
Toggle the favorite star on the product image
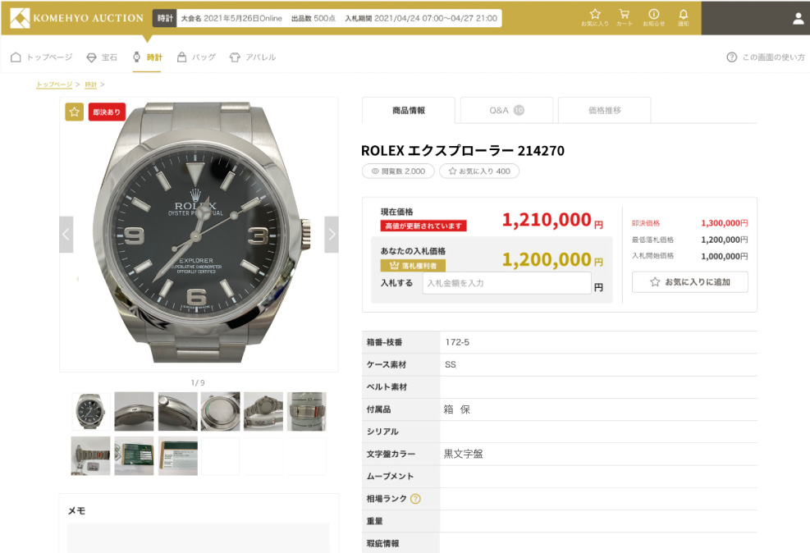(x=75, y=112)
